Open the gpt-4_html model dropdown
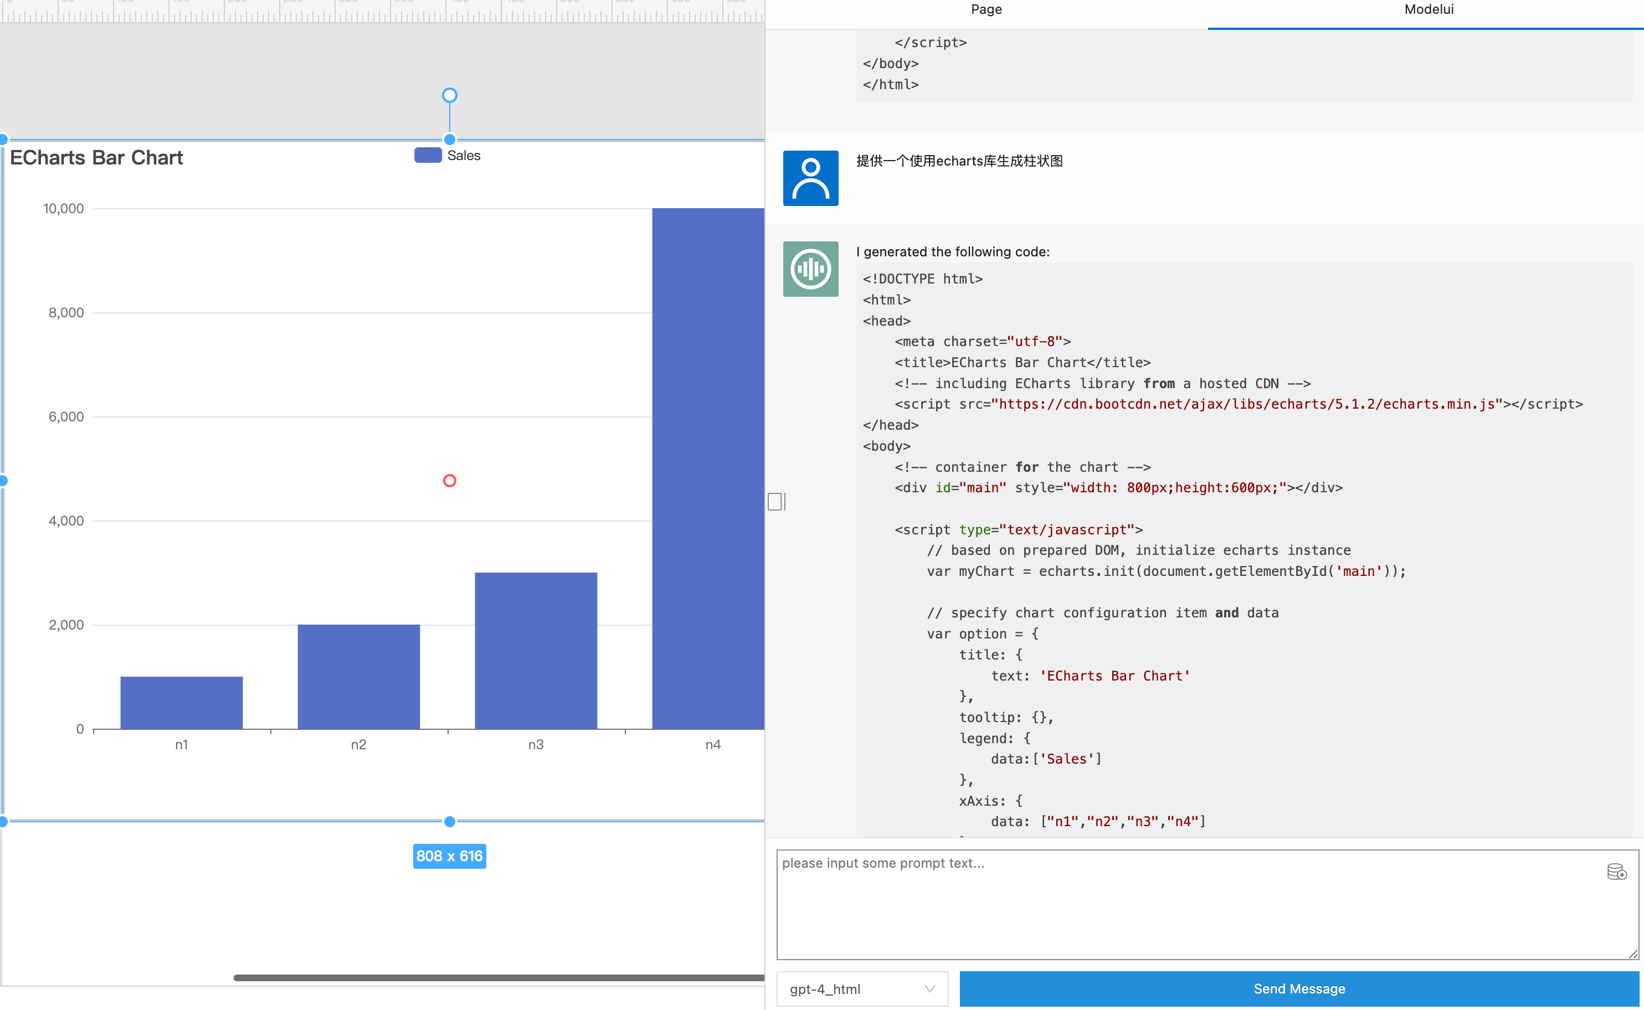This screenshot has height=1010, width=1644. click(x=862, y=988)
